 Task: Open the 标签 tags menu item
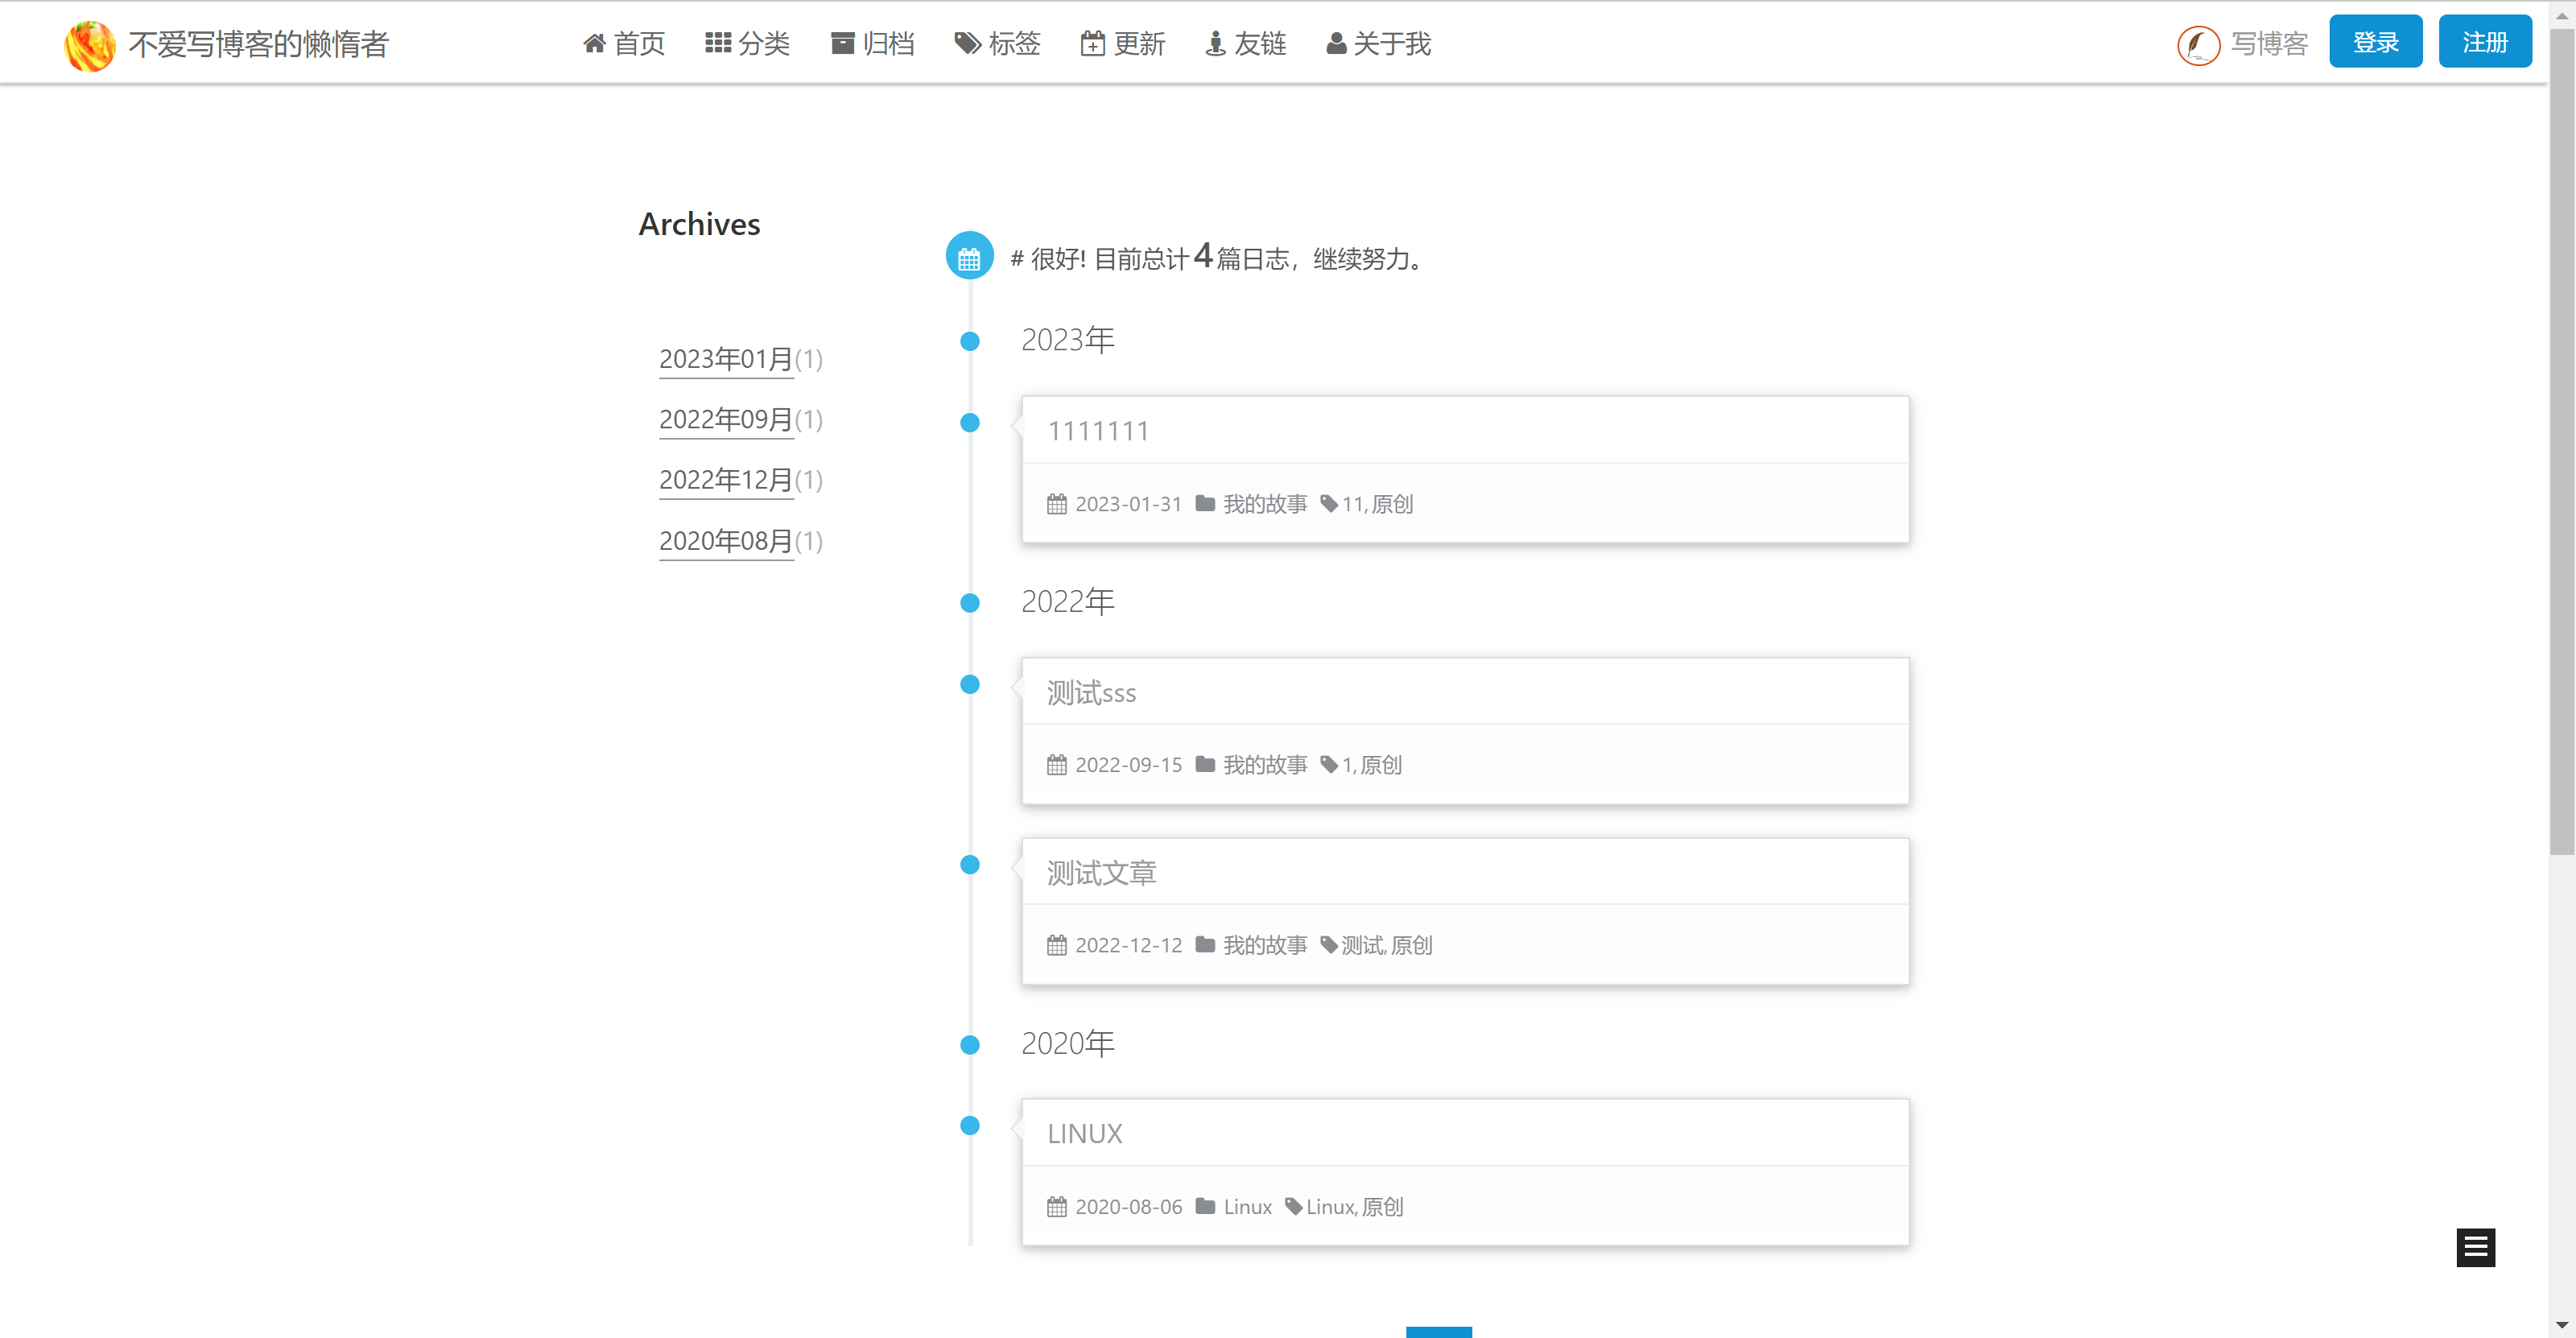(997, 43)
